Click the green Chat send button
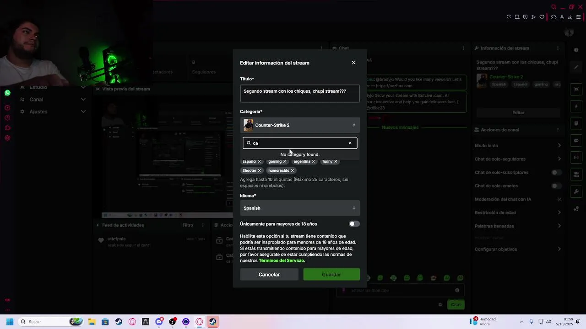The height and width of the screenshot is (329, 586). 456,304
